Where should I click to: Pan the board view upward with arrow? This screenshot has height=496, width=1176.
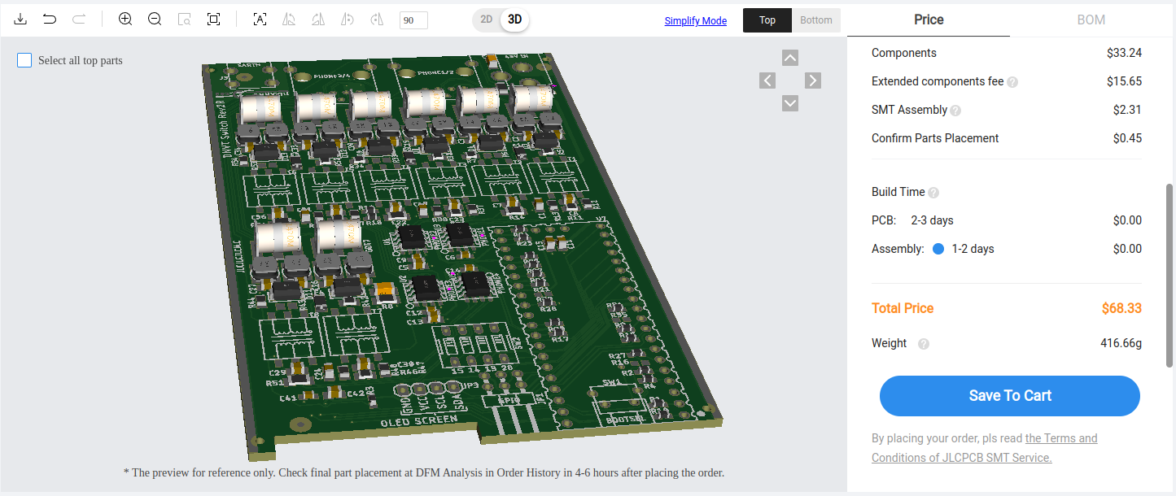coord(790,58)
